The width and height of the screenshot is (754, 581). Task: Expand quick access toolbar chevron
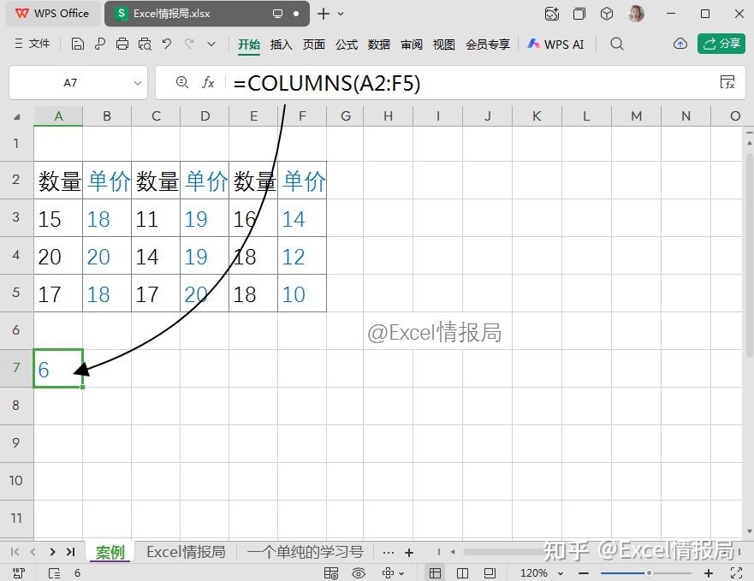click(211, 44)
